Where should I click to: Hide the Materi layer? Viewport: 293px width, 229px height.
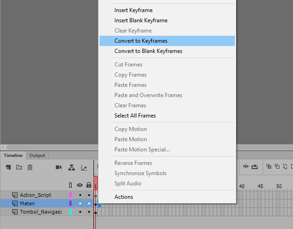coord(80,203)
